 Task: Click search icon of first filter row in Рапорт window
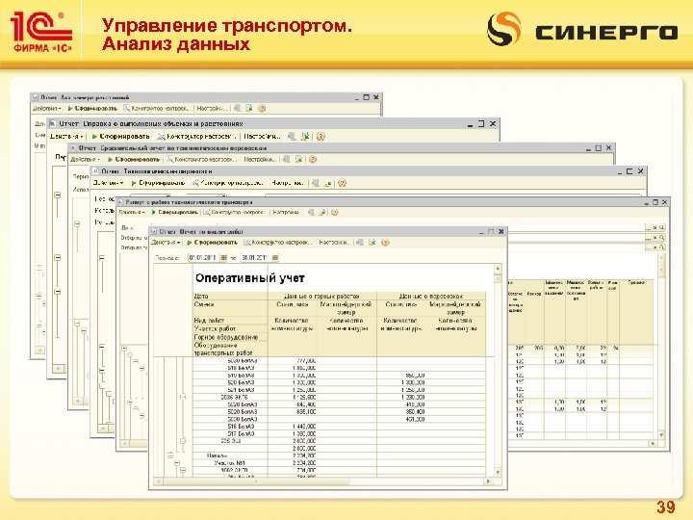(x=661, y=227)
